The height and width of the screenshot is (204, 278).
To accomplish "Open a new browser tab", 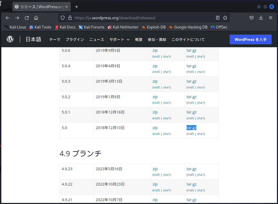I will [x=77, y=7].
